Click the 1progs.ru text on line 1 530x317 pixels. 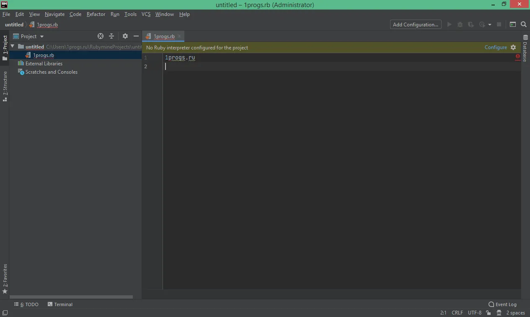point(180,58)
